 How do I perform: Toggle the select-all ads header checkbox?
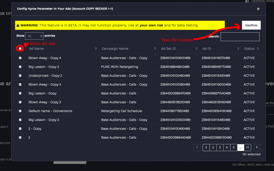click(20, 49)
